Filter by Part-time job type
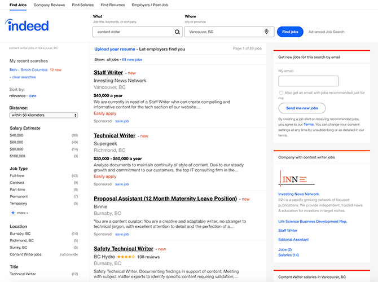 tap(17, 190)
